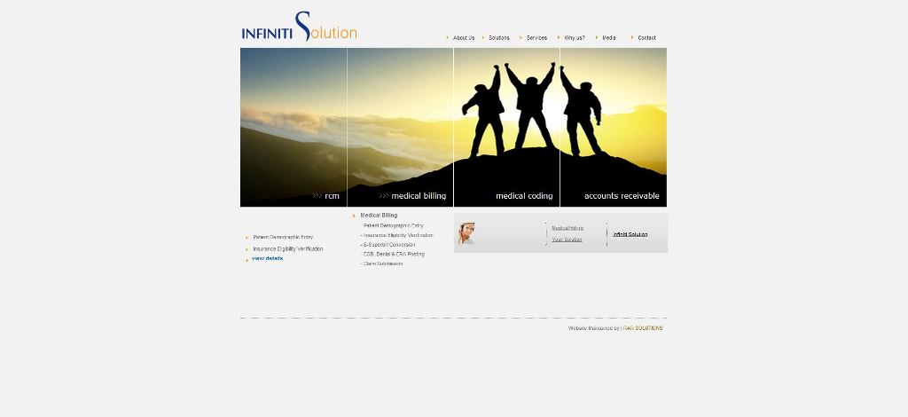Choose the medical coding banner panel

[x=506, y=127]
